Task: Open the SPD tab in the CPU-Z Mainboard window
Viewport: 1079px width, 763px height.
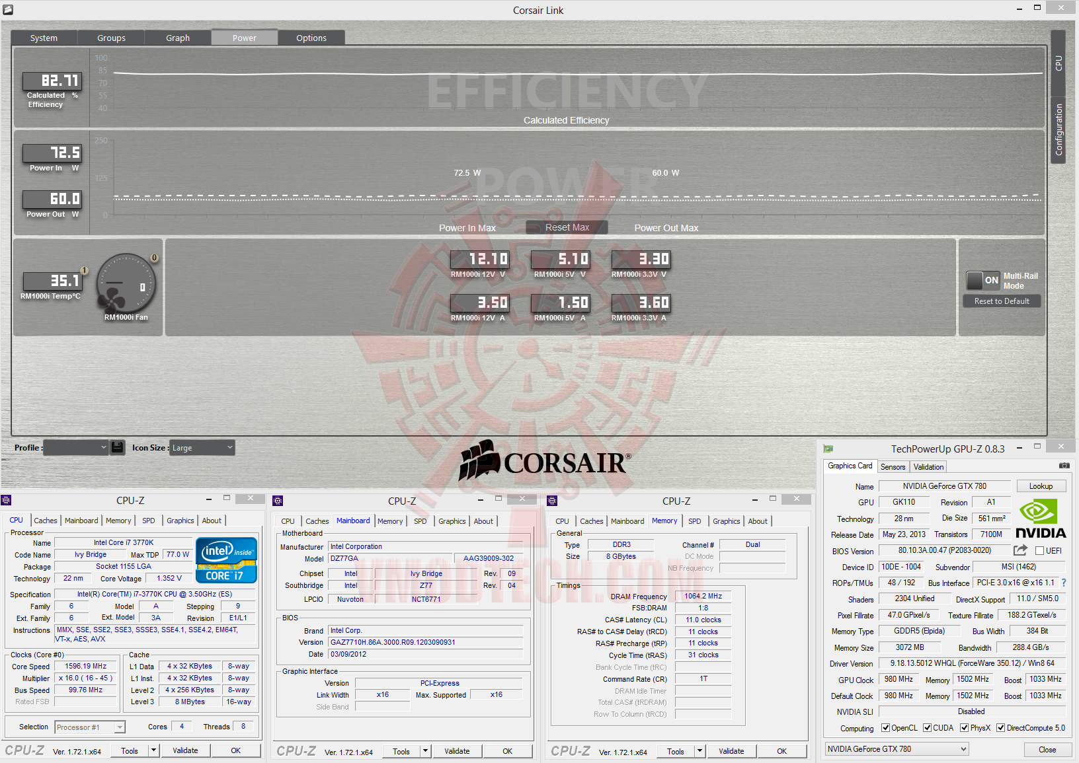Action: (x=420, y=521)
